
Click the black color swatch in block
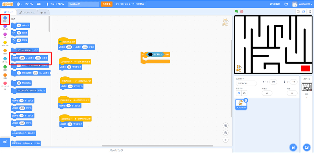point(150,54)
